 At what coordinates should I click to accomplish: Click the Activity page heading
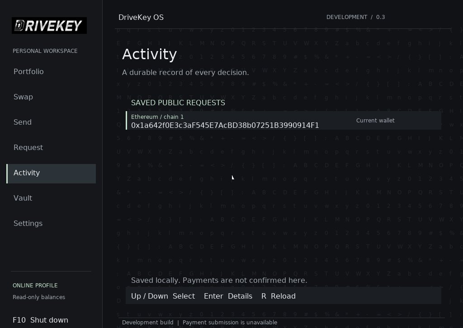point(149,54)
